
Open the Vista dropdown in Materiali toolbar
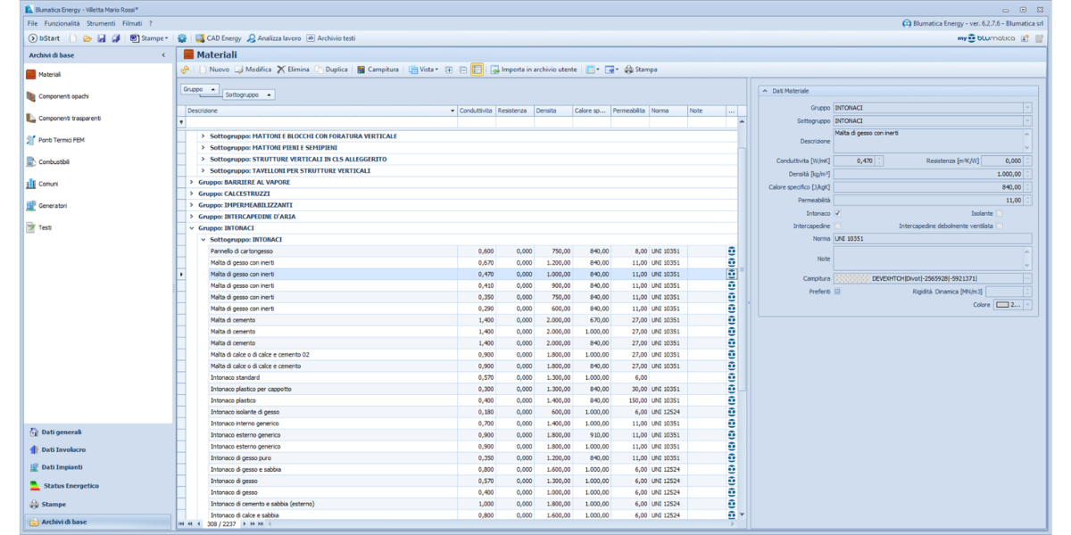point(424,69)
